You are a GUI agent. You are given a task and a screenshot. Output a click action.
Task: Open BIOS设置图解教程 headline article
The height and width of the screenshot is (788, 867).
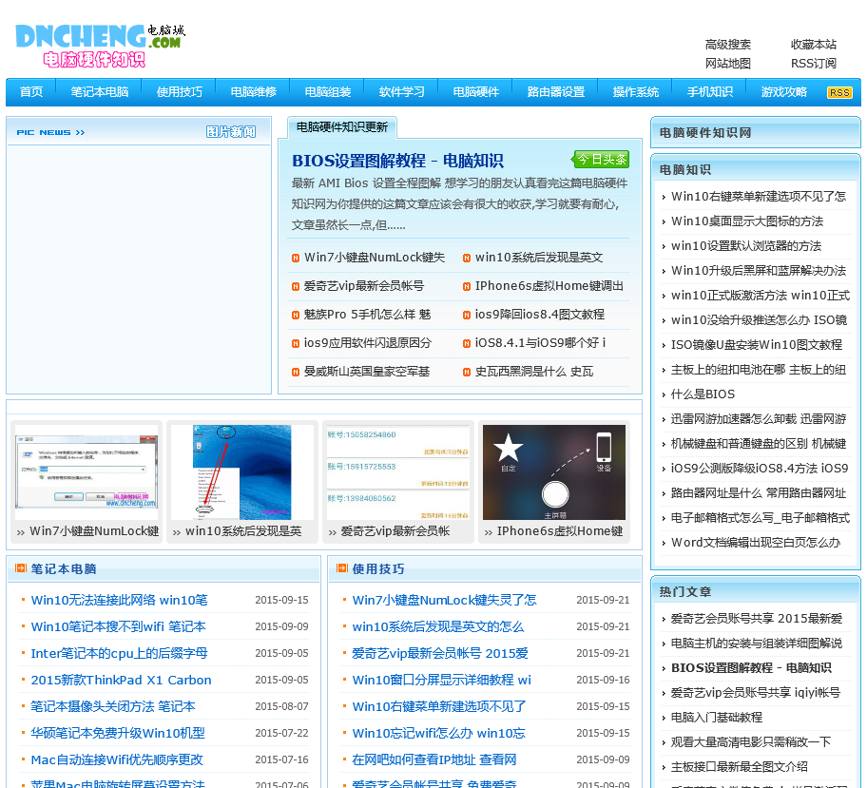click(x=397, y=161)
